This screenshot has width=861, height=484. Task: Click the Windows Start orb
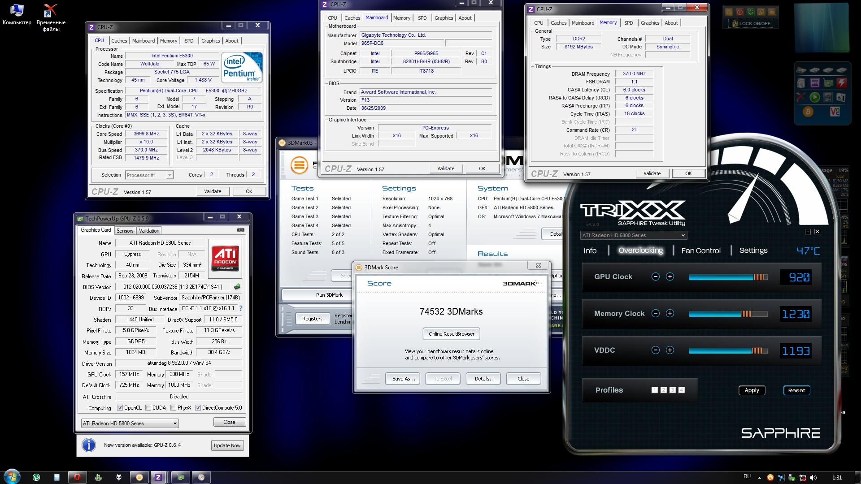coord(12,476)
